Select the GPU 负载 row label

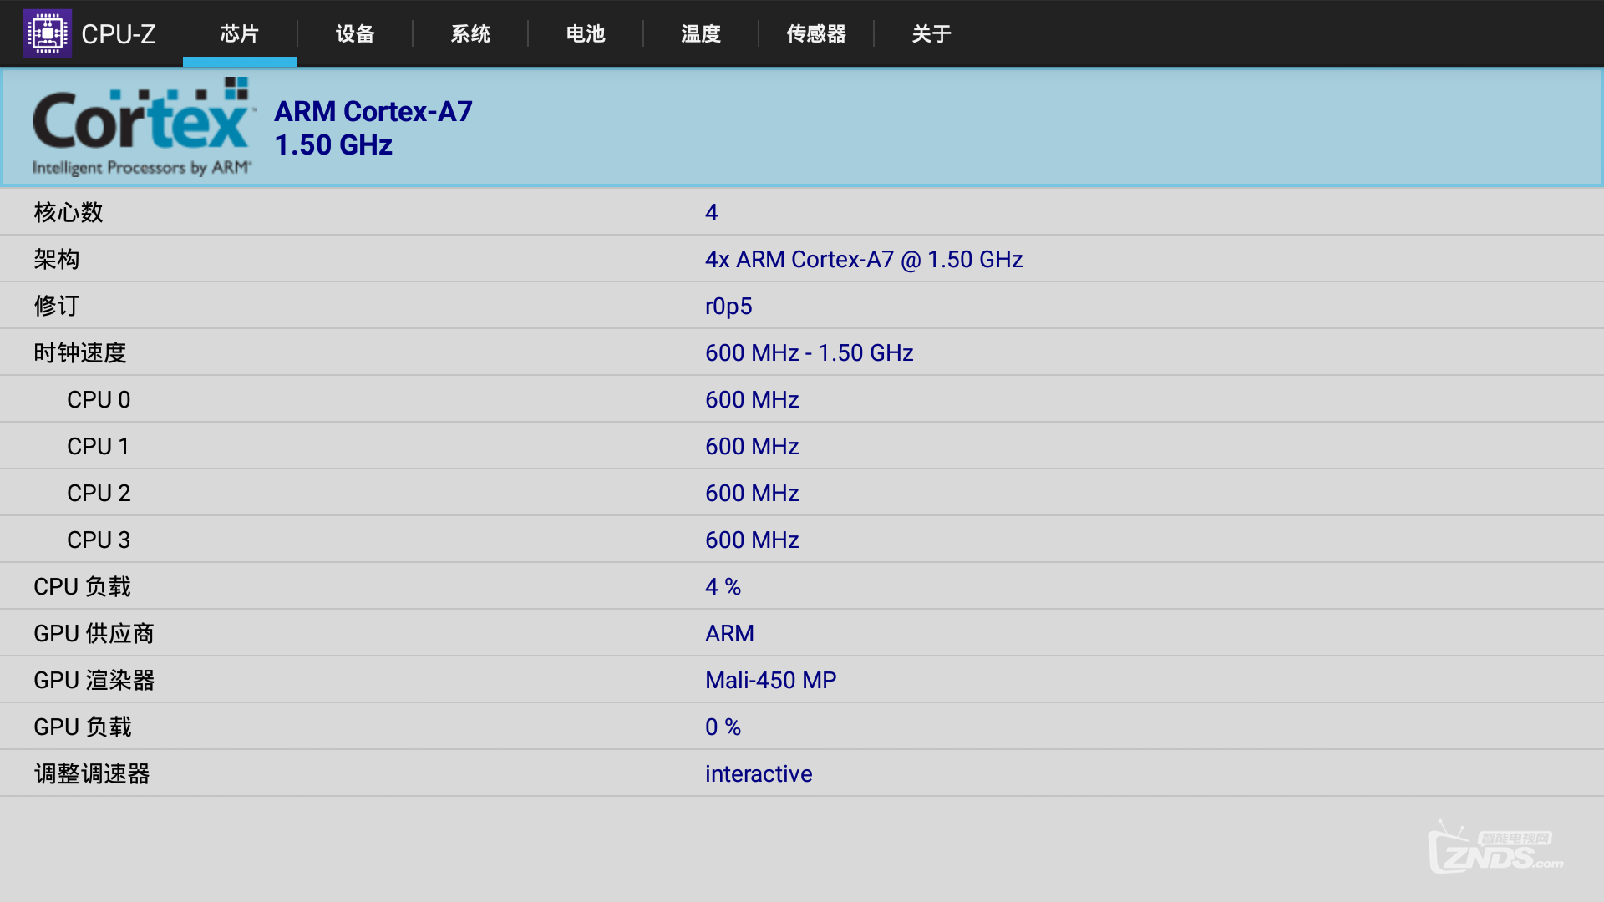coord(83,727)
